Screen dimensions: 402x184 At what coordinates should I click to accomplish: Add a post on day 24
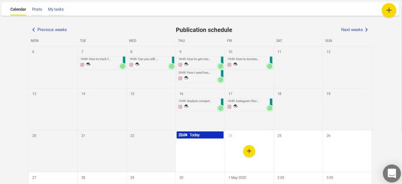tap(249, 151)
